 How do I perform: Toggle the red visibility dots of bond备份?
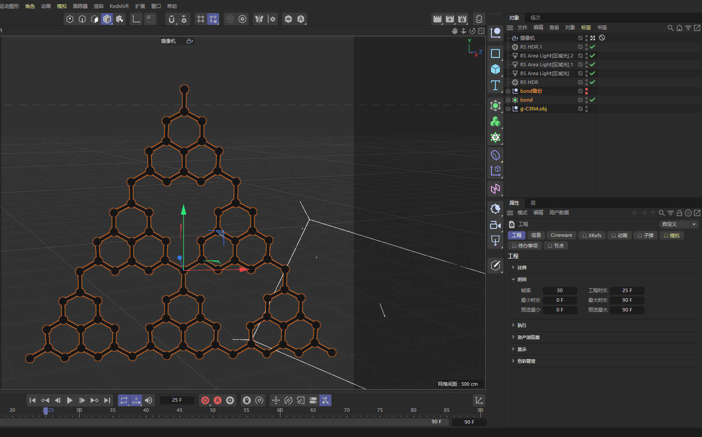587,91
